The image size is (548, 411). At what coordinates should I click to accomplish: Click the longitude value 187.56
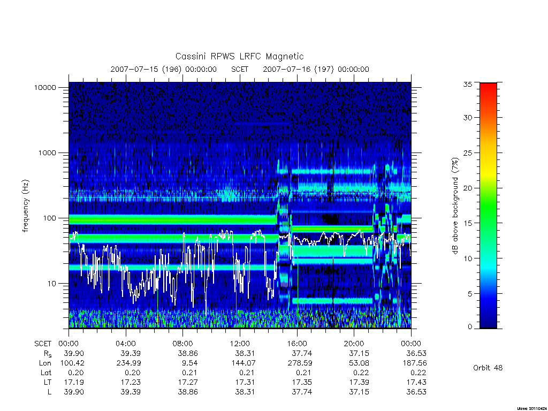[x=415, y=363]
